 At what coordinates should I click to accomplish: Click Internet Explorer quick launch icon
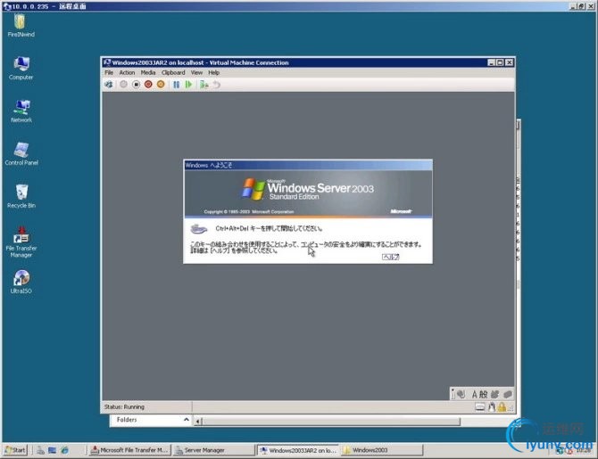coord(65,451)
